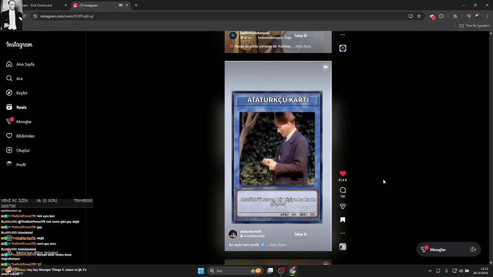Open more options beside Atatürkçü Kartı reel
Image resolution: width=493 pixels, height=277 pixels.
tap(343, 233)
